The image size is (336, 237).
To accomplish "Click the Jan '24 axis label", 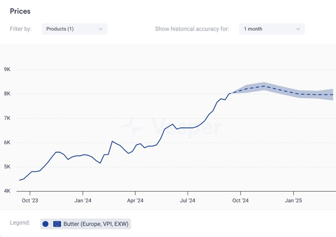I will (83, 201).
